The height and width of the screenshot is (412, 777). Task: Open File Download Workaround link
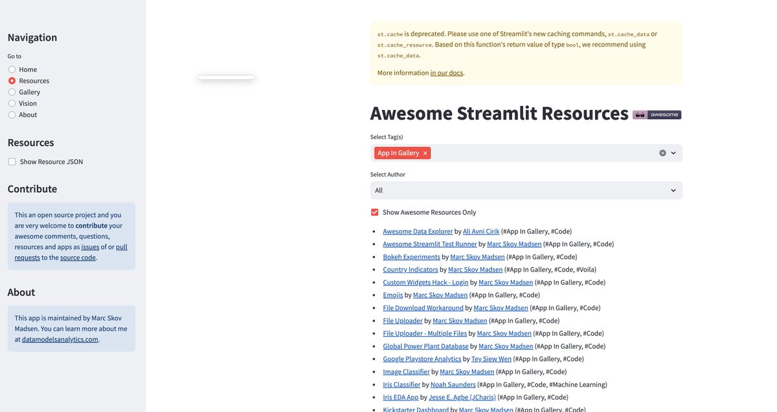(x=423, y=308)
